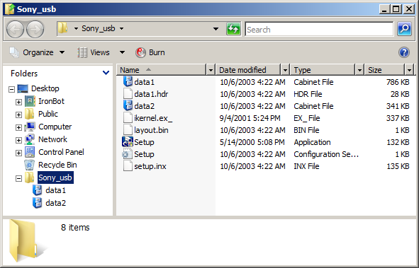Click the data2 cabinet icon in folder tree
The height and width of the screenshot is (268, 419).
tap(37, 203)
